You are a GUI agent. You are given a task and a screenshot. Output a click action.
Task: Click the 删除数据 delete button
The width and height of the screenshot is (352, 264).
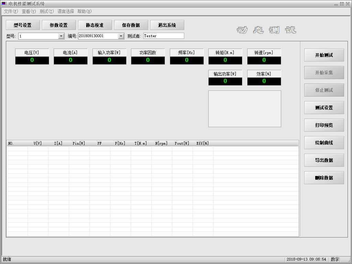pyautogui.click(x=324, y=178)
